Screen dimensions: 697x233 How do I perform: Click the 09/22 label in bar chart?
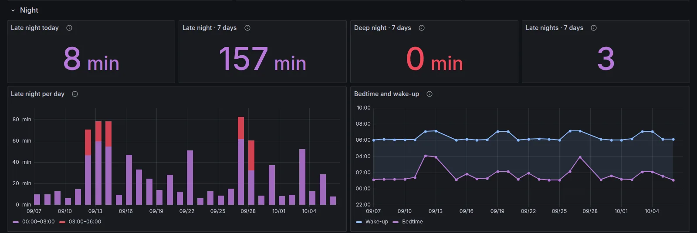click(187, 211)
